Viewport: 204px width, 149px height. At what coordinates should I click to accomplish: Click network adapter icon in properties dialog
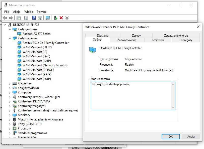point(93,50)
